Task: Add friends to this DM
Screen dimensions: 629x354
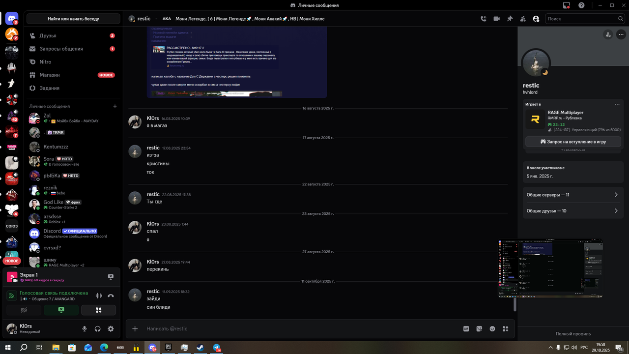Action: pyautogui.click(x=523, y=19)
